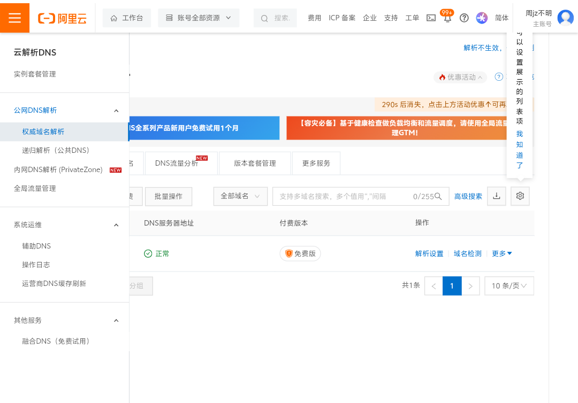Image resolution: width=578 pixels, height=403 pixels.
Task: Click the 解析设置 link
Action: [429, 253]
